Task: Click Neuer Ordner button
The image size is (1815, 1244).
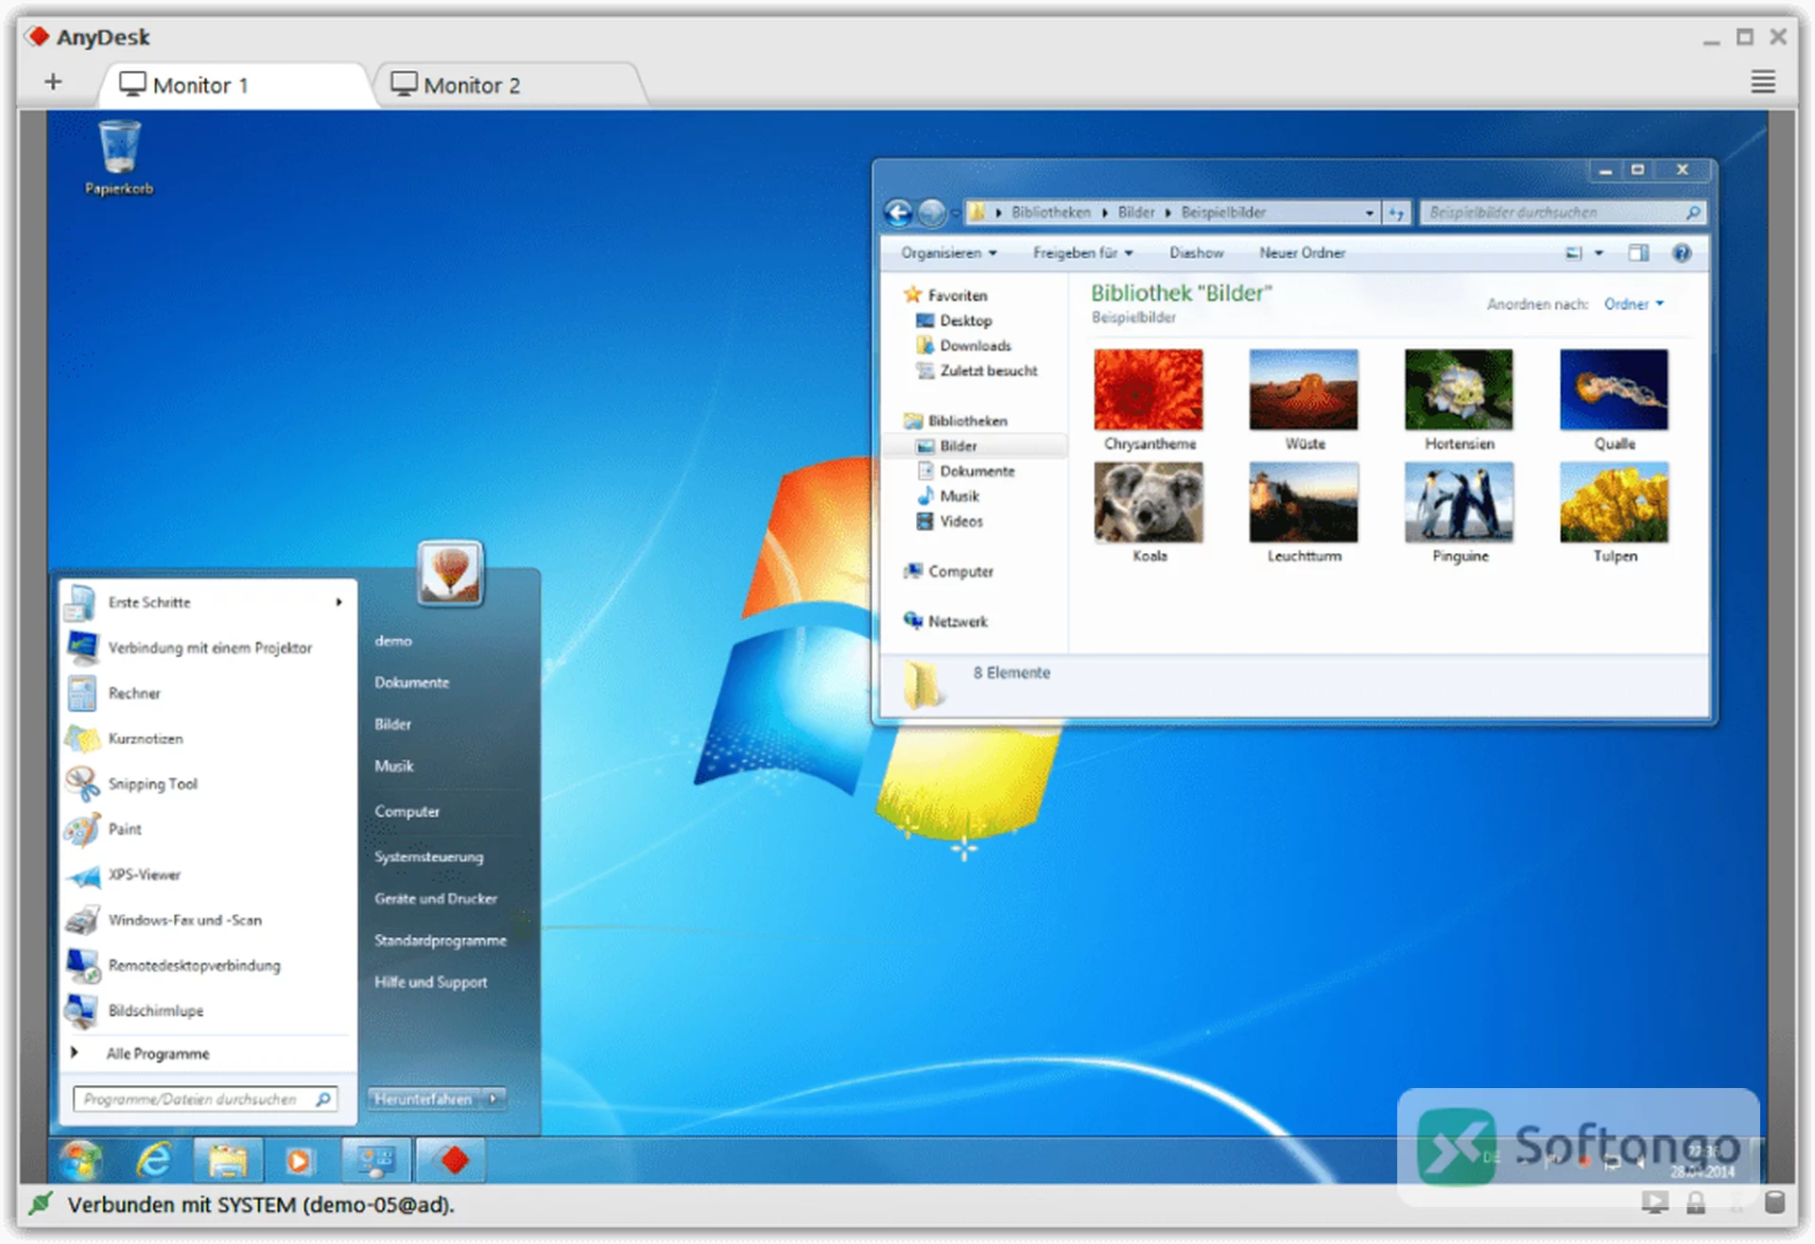Action: click(1302, 252)
